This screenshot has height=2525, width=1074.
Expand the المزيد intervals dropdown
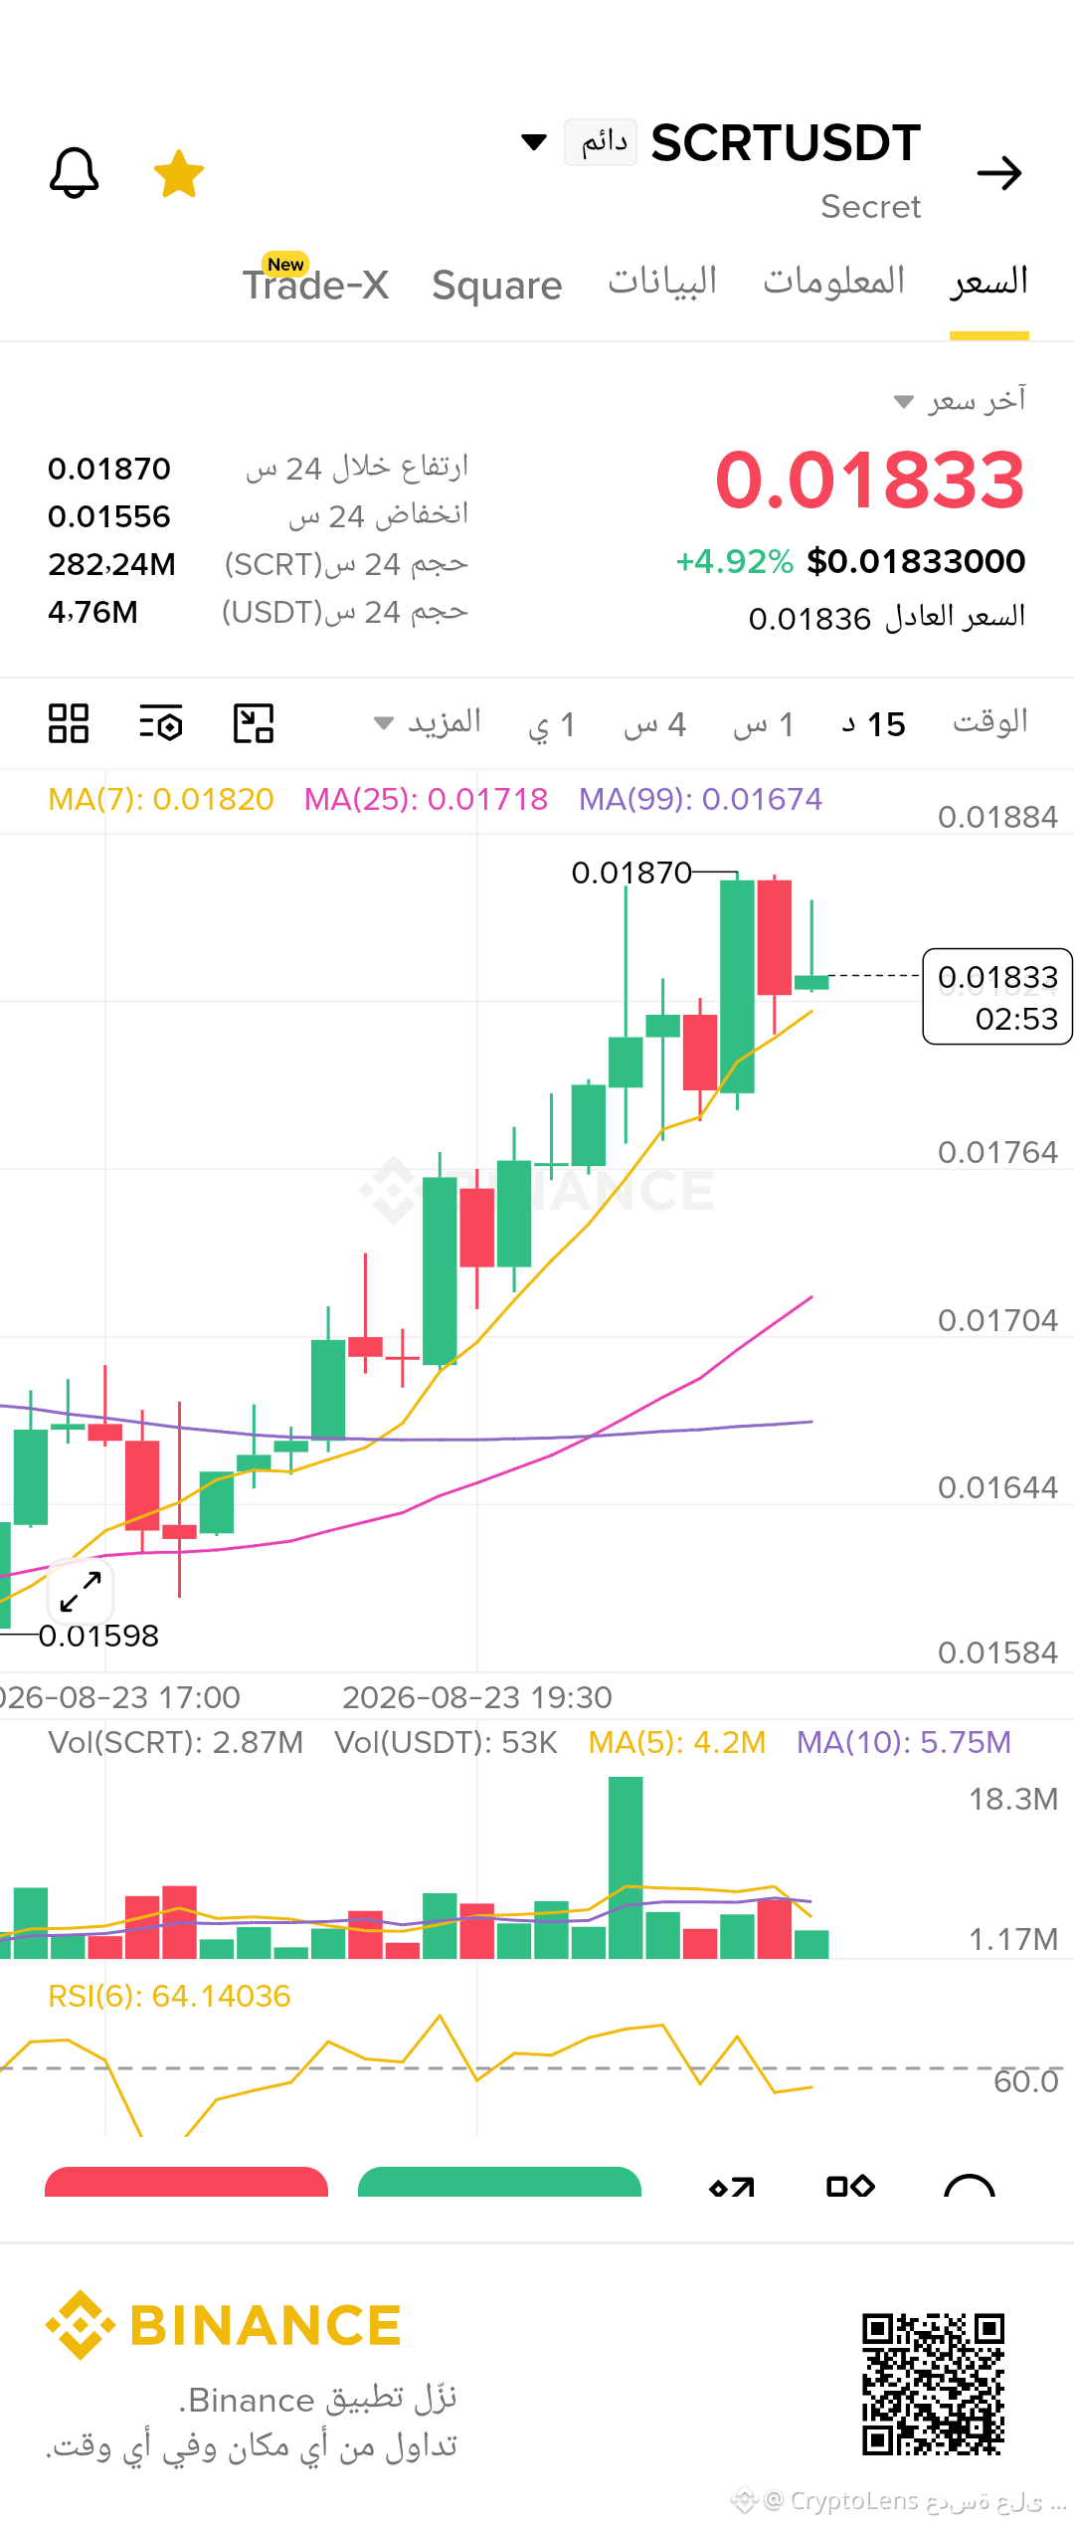point(428,722)
